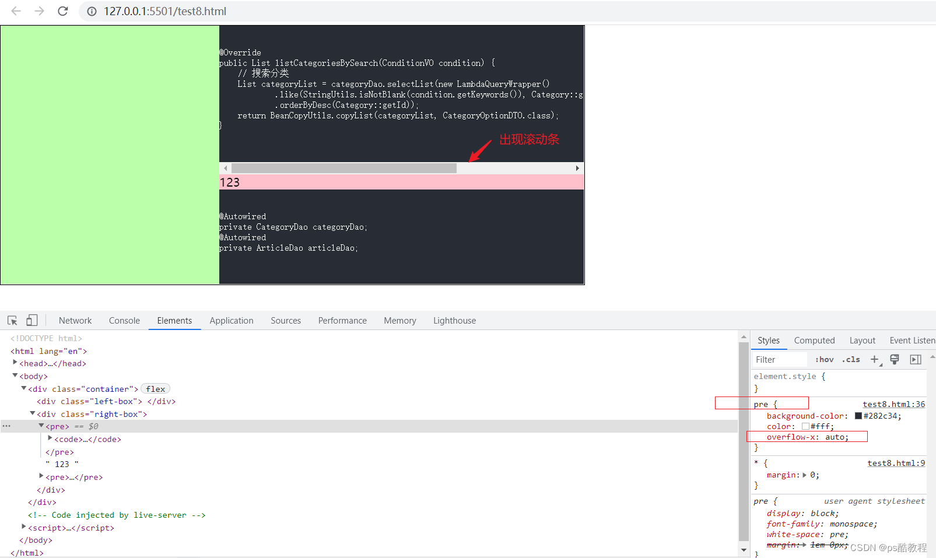Expand the second pre element node

tap(41, 476)
